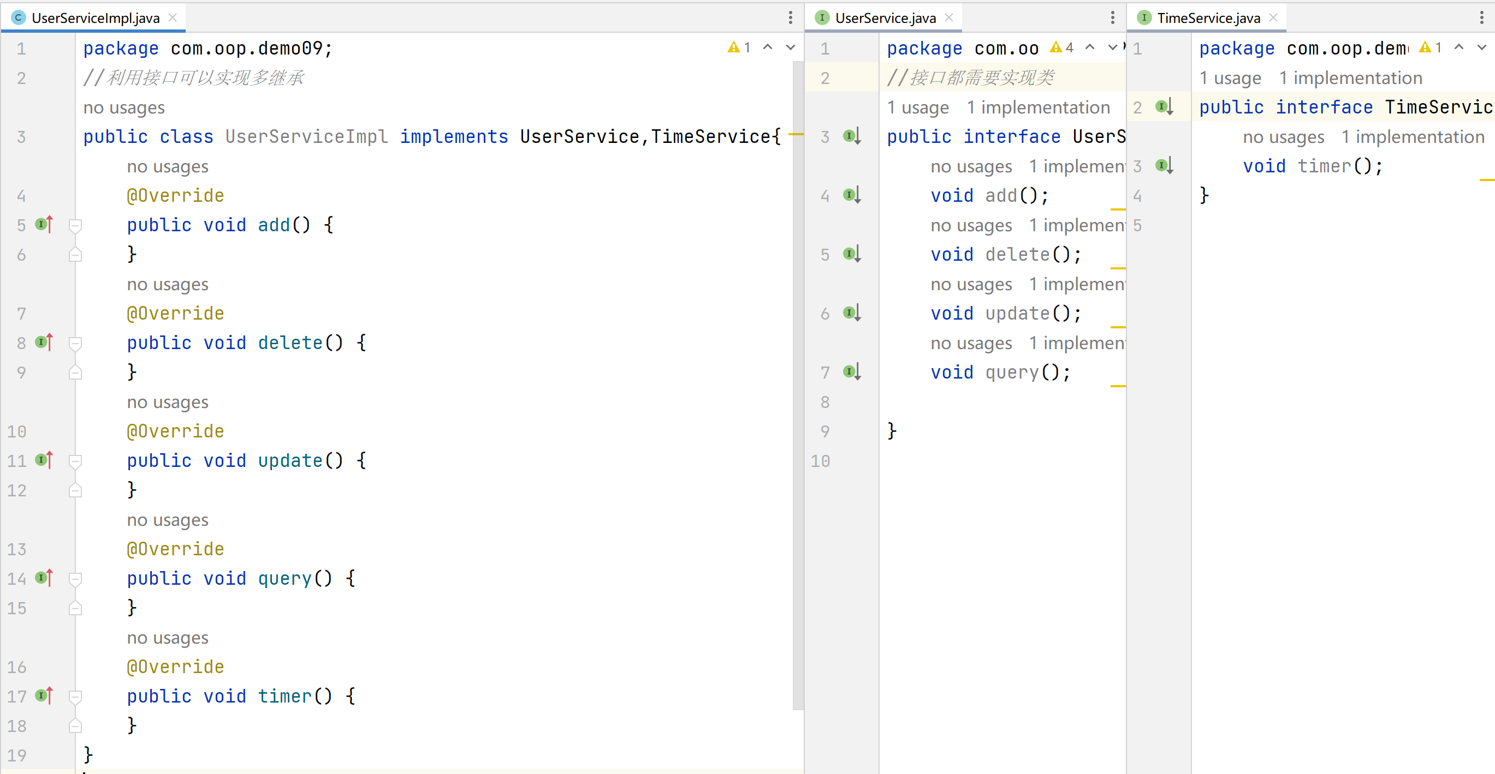Click implements gutter icon beside timer() in UserServiceImpl
Image resolution: width=1495 pixels, height=774 pixels.
point(44,695)
